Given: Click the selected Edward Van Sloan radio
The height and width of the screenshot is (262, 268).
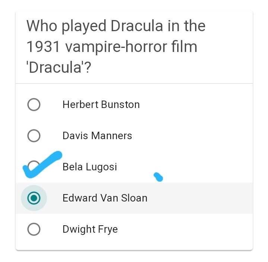Looking at the screenshot, I should point(34,198).
